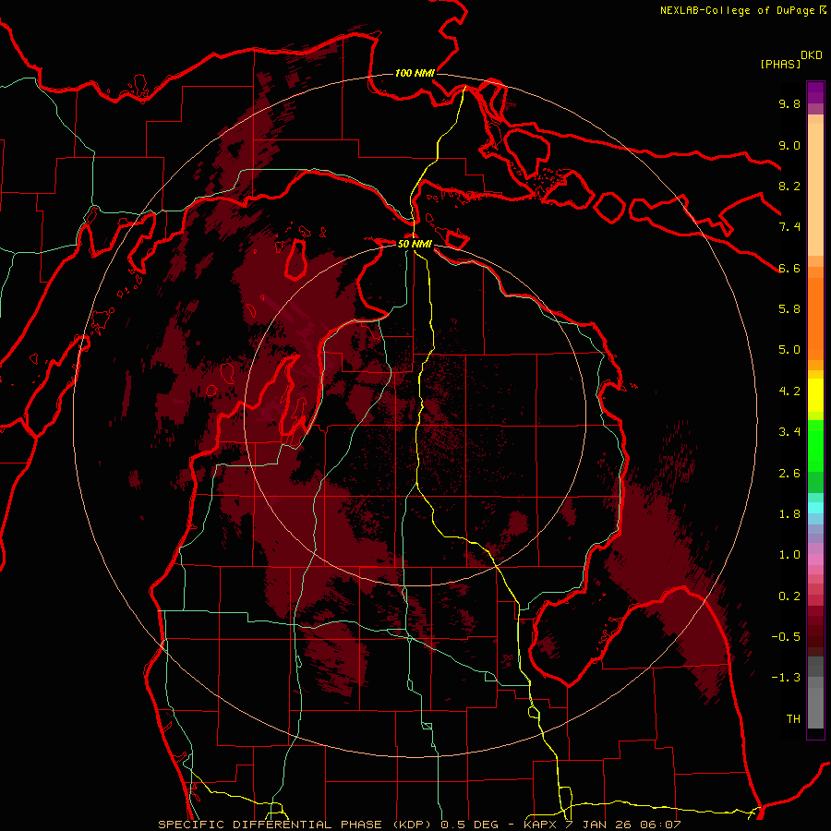
Task: Click the cyan segment of the color bar
Action: [815, 508]
